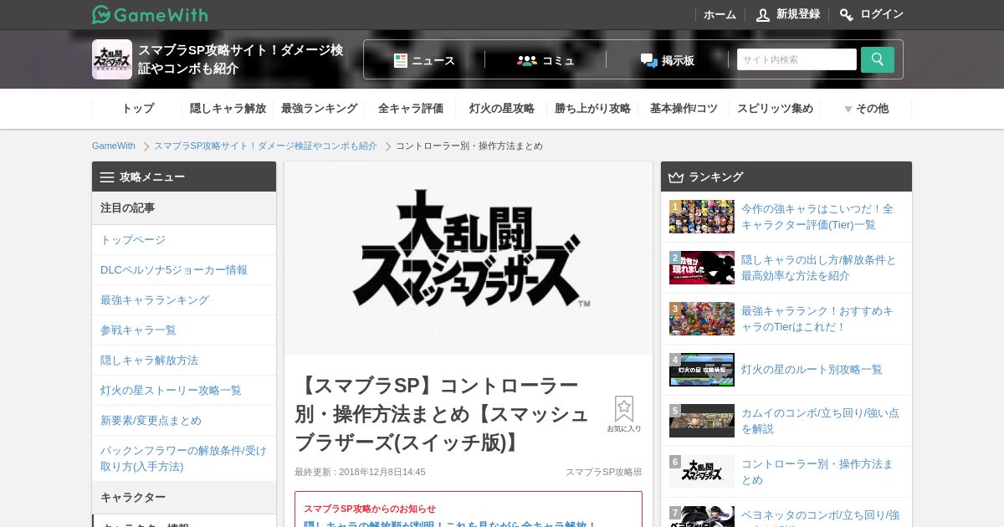Open トップページ sidebar link
Image resolution: width=1004 pixels, height=527 pixels.
(184, 239)
